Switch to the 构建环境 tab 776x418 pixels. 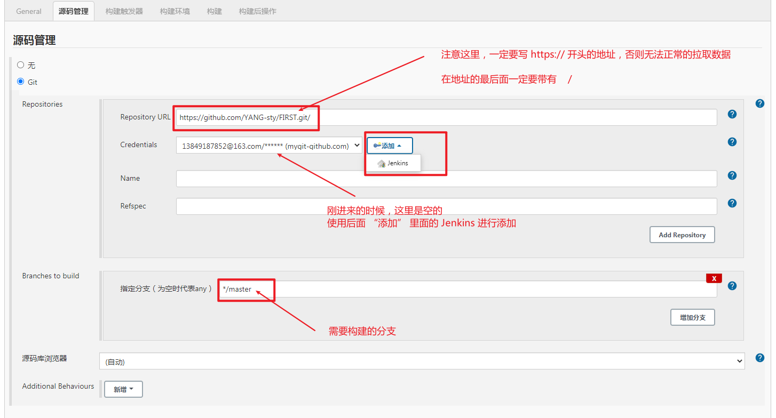click(x=175, y=11)
